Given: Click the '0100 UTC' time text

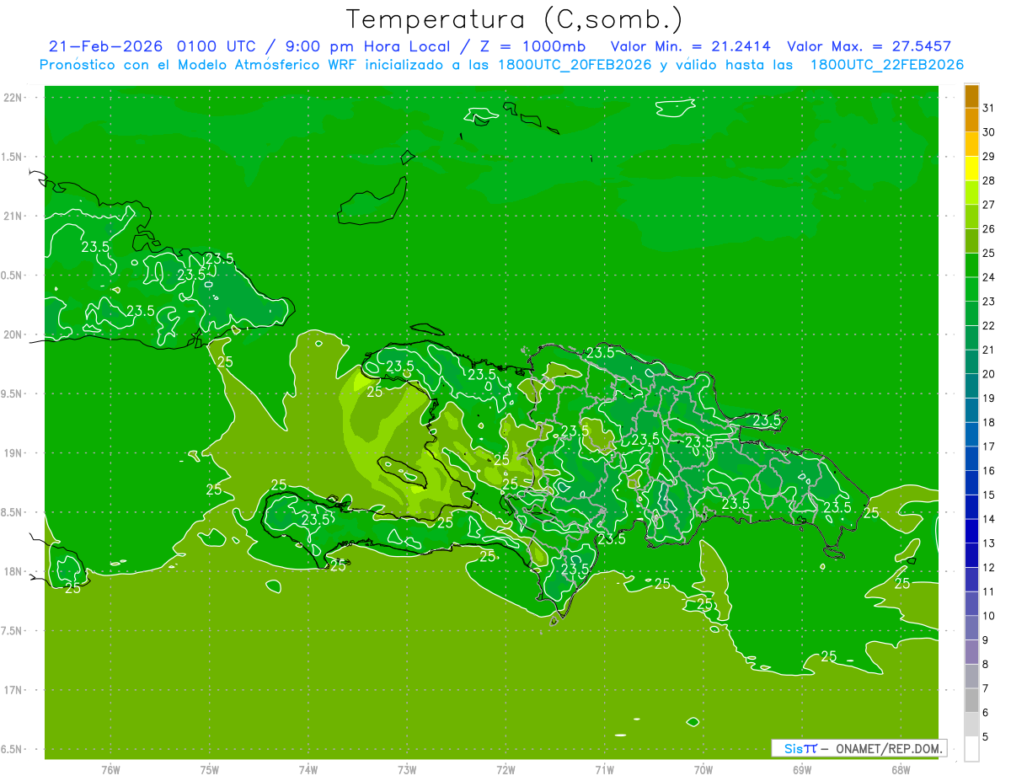Looking at the screenshot, I should pos(215,46).
